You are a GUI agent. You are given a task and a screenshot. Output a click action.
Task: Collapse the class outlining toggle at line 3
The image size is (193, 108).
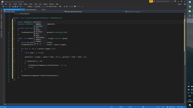click(14, 18)
